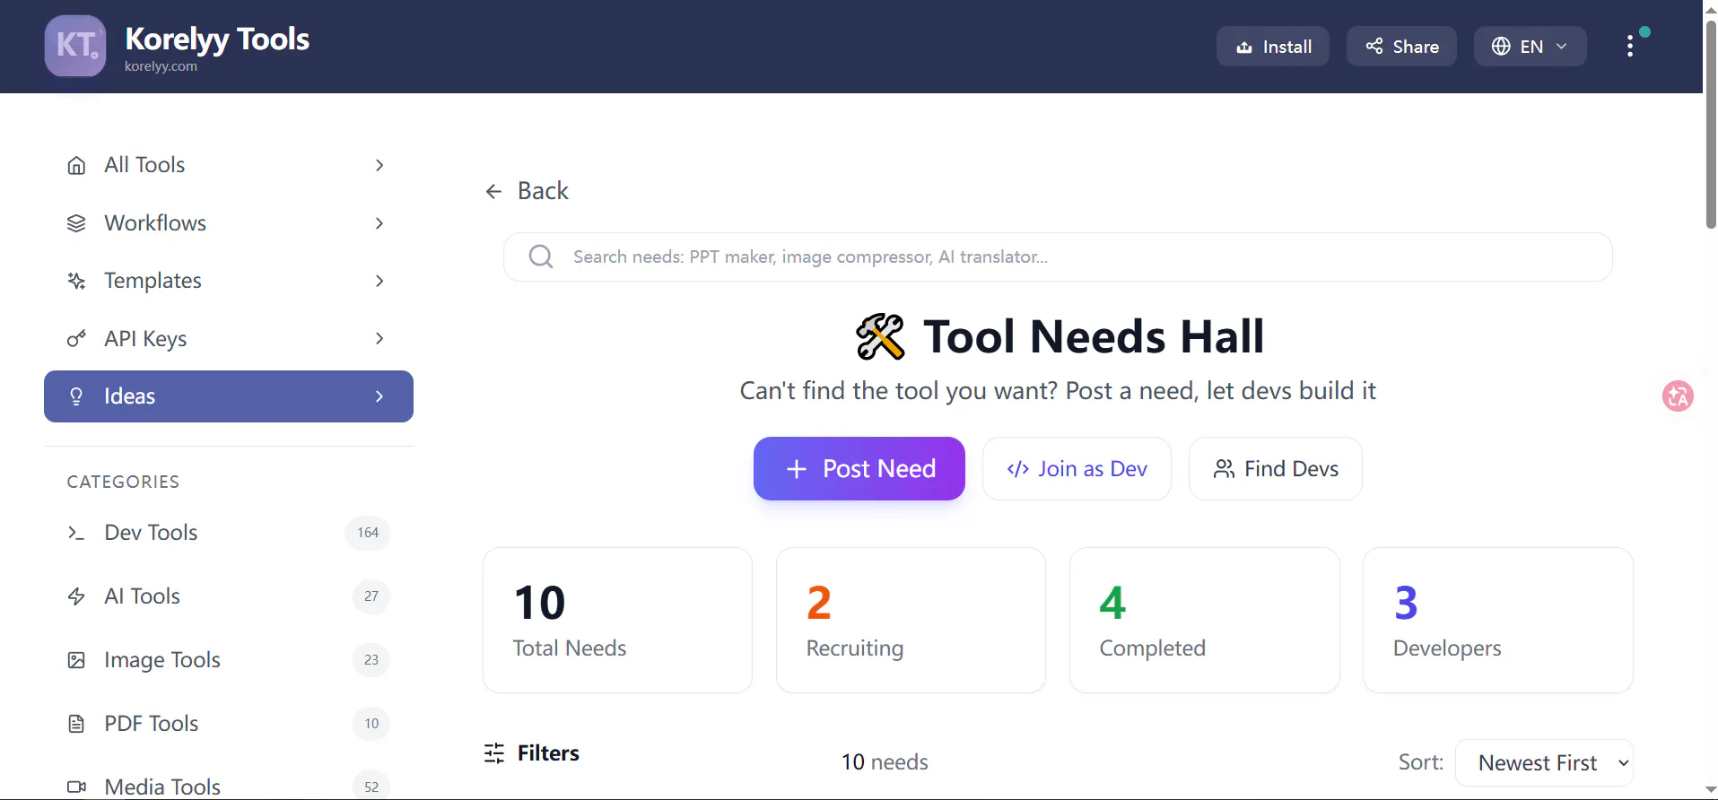Screen dimensions: 1718x800
Task: Click the "CATEGORIES" heading
Action: (123, 483)
